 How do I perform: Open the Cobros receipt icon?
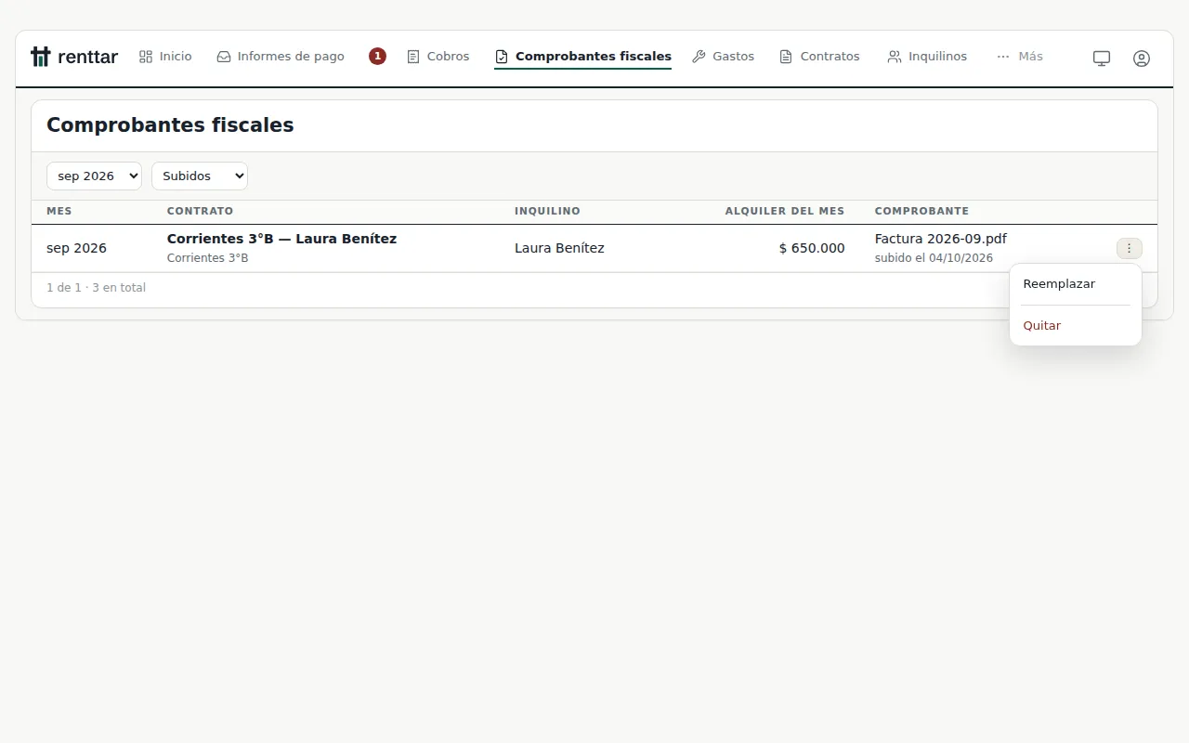[413, 57]
